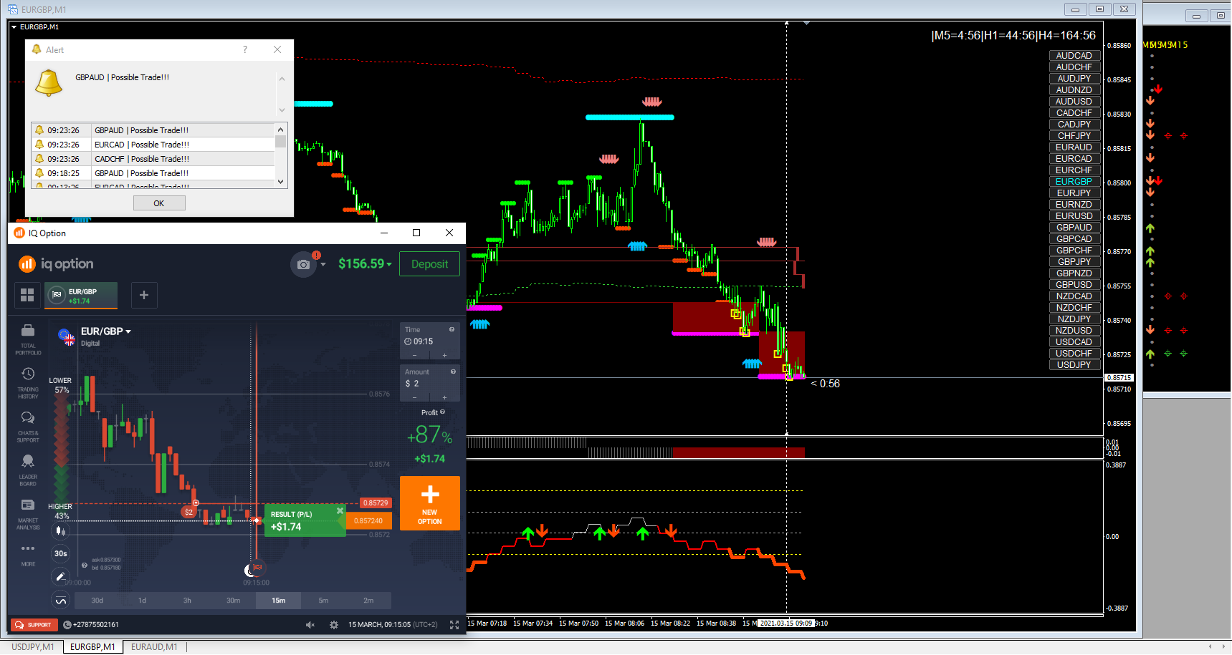
Task: Select the GBPAUD alert row at 09:18:25
Action: click(153, 173)
